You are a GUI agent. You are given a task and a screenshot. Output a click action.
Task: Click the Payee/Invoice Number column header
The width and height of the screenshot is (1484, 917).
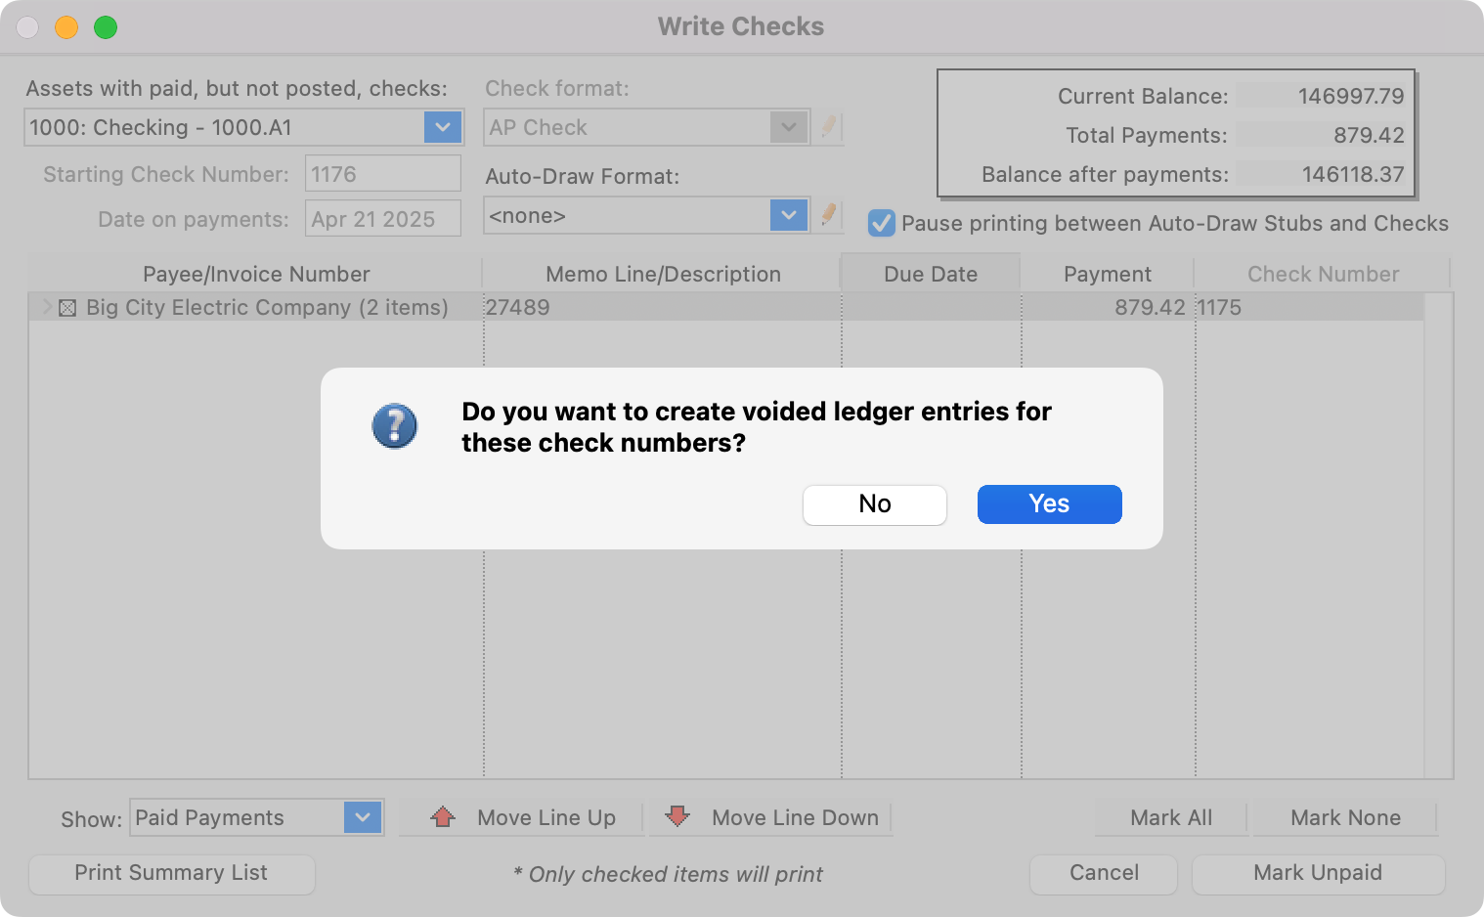click(256, 274)
